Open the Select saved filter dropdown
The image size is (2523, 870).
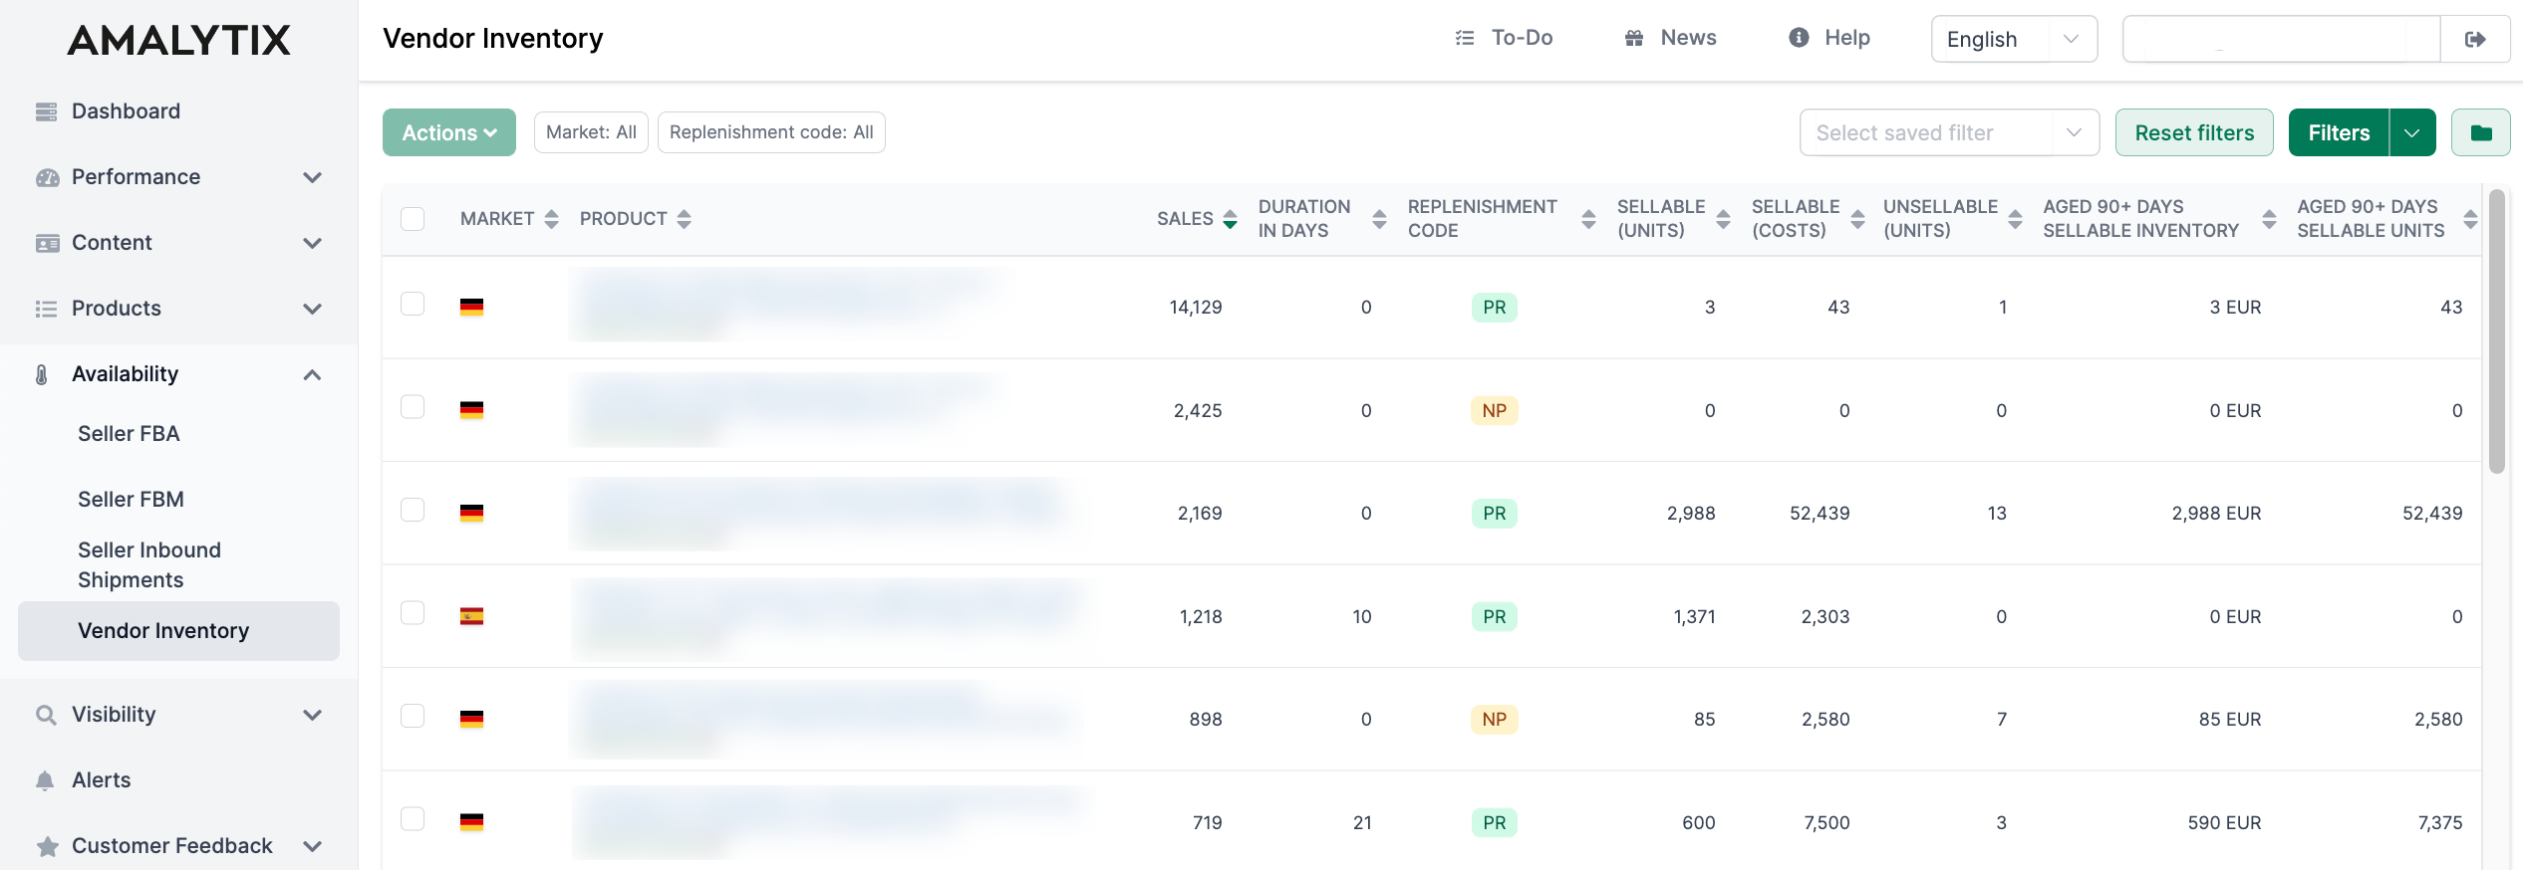point(1949,132)
